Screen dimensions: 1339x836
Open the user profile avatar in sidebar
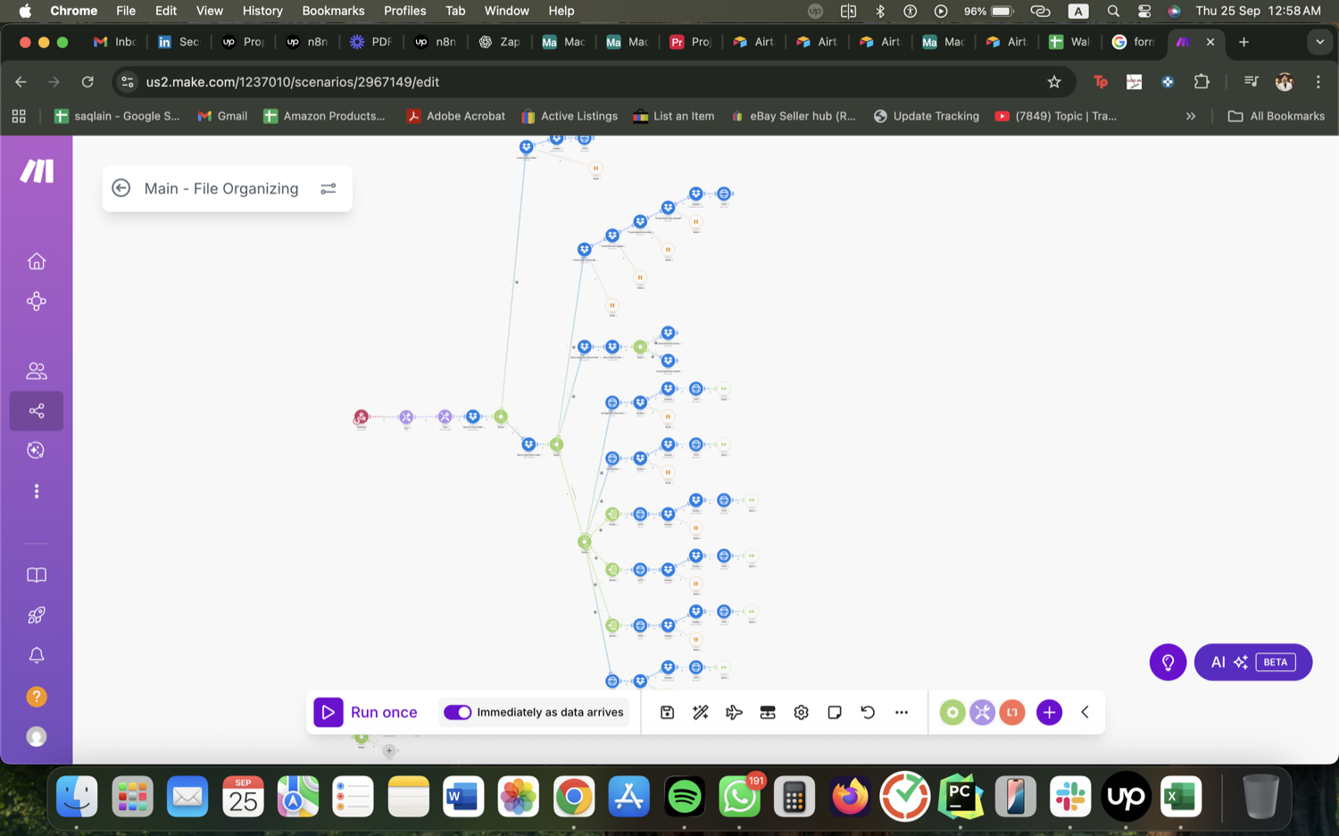37,737
